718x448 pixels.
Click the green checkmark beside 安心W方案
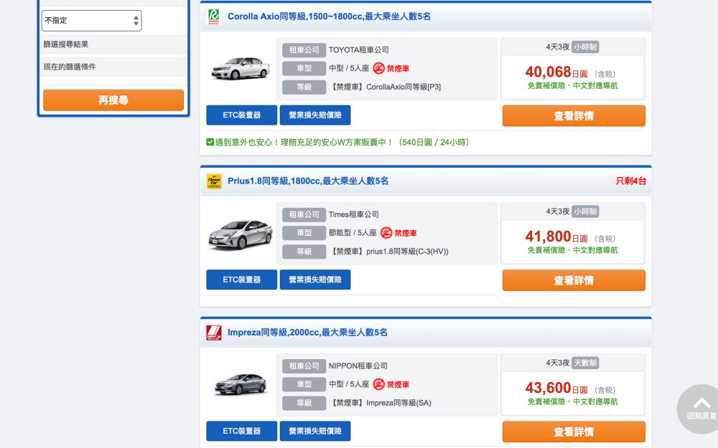click(210, 142)
